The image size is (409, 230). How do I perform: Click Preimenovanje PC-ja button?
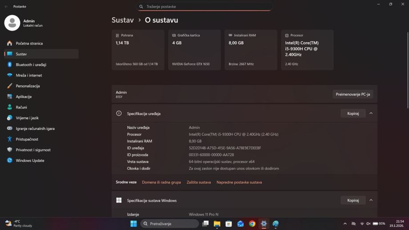click(x=353, y=94)
